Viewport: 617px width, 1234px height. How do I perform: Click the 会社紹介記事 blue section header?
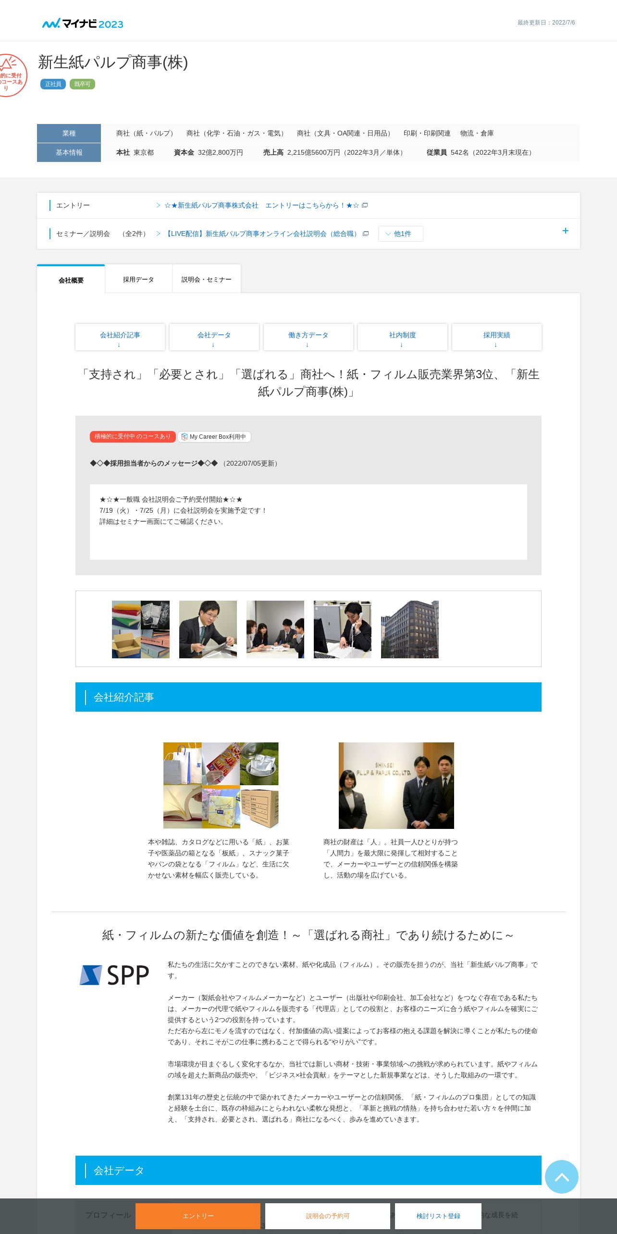308,697
